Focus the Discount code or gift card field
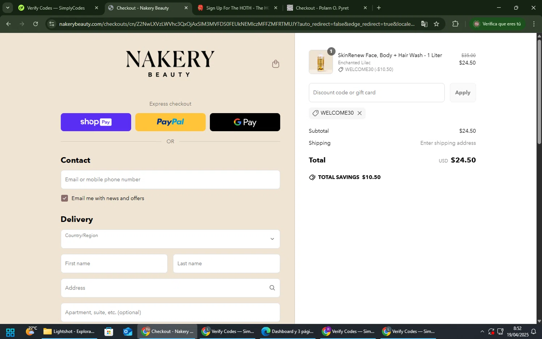 [x=377, y=93]
